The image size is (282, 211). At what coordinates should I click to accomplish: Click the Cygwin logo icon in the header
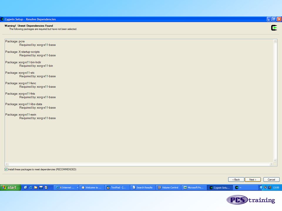pos(274,28)
